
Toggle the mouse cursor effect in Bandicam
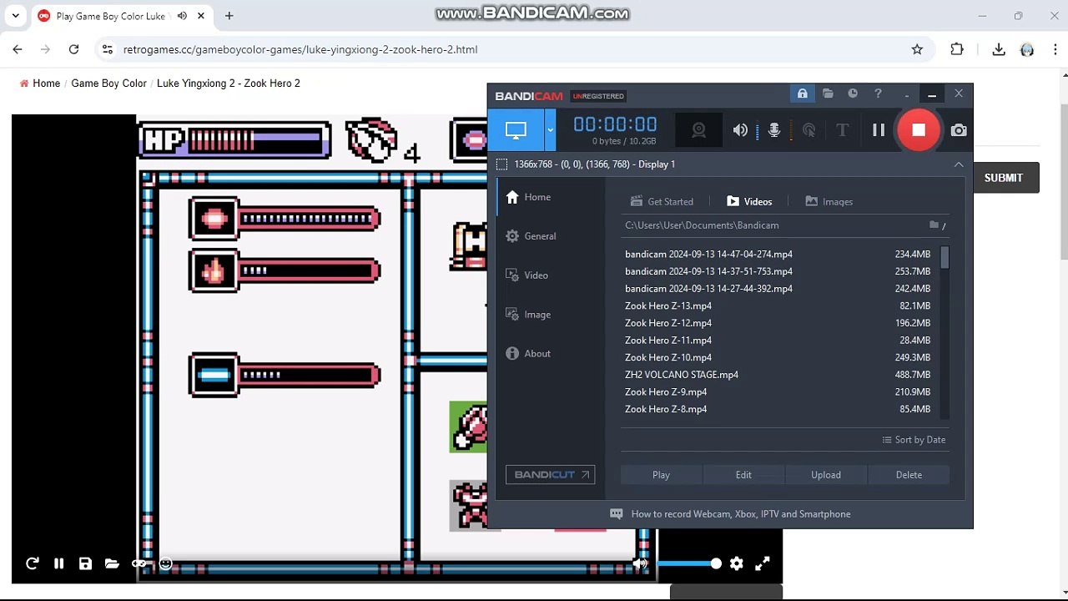809,130
